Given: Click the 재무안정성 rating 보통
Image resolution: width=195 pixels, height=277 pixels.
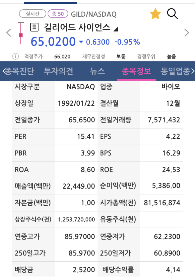Looking at the screenshot, I should 121,56.
